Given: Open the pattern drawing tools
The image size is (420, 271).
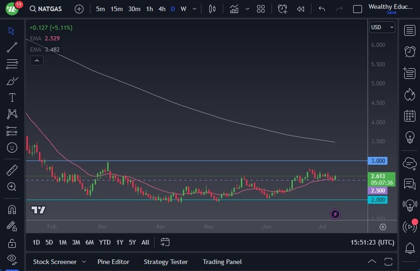Looking at the screenshot, I should click(12, 114).
